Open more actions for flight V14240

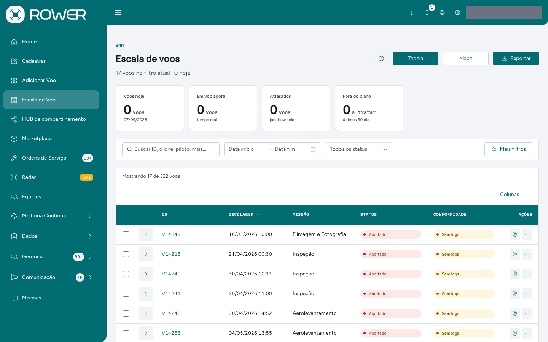pyautogui.click(x=527, y=274)
